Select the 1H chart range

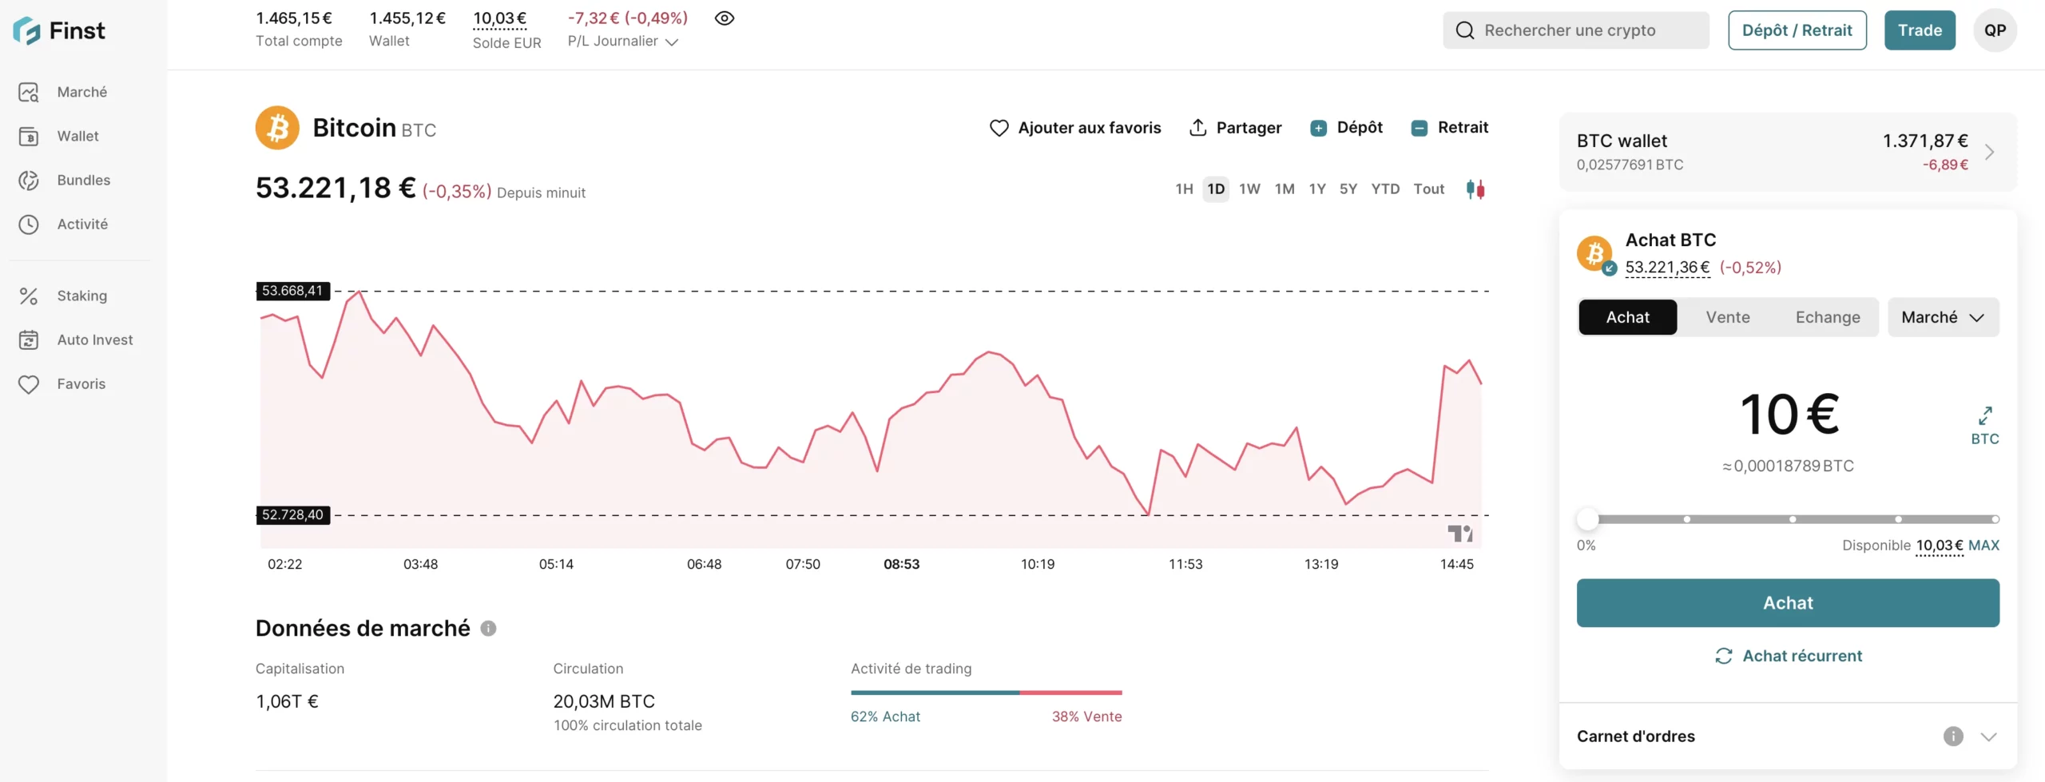coord(1184,189)
